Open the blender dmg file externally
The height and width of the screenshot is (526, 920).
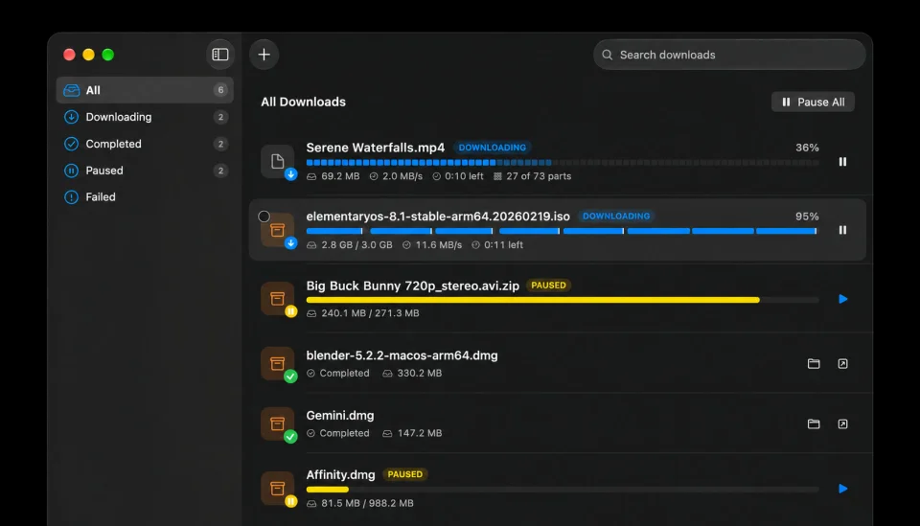coord(842,363)
